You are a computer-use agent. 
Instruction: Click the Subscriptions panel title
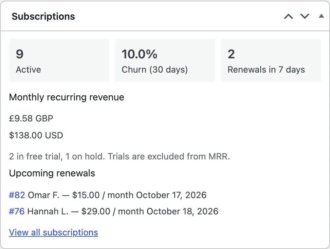43,16
